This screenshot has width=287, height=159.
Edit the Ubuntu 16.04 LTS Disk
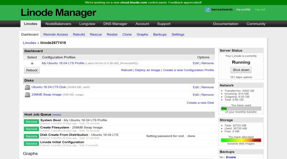point(196,87)
